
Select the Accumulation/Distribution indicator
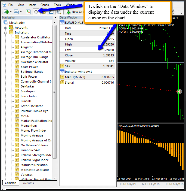click(x=36, y=42)
